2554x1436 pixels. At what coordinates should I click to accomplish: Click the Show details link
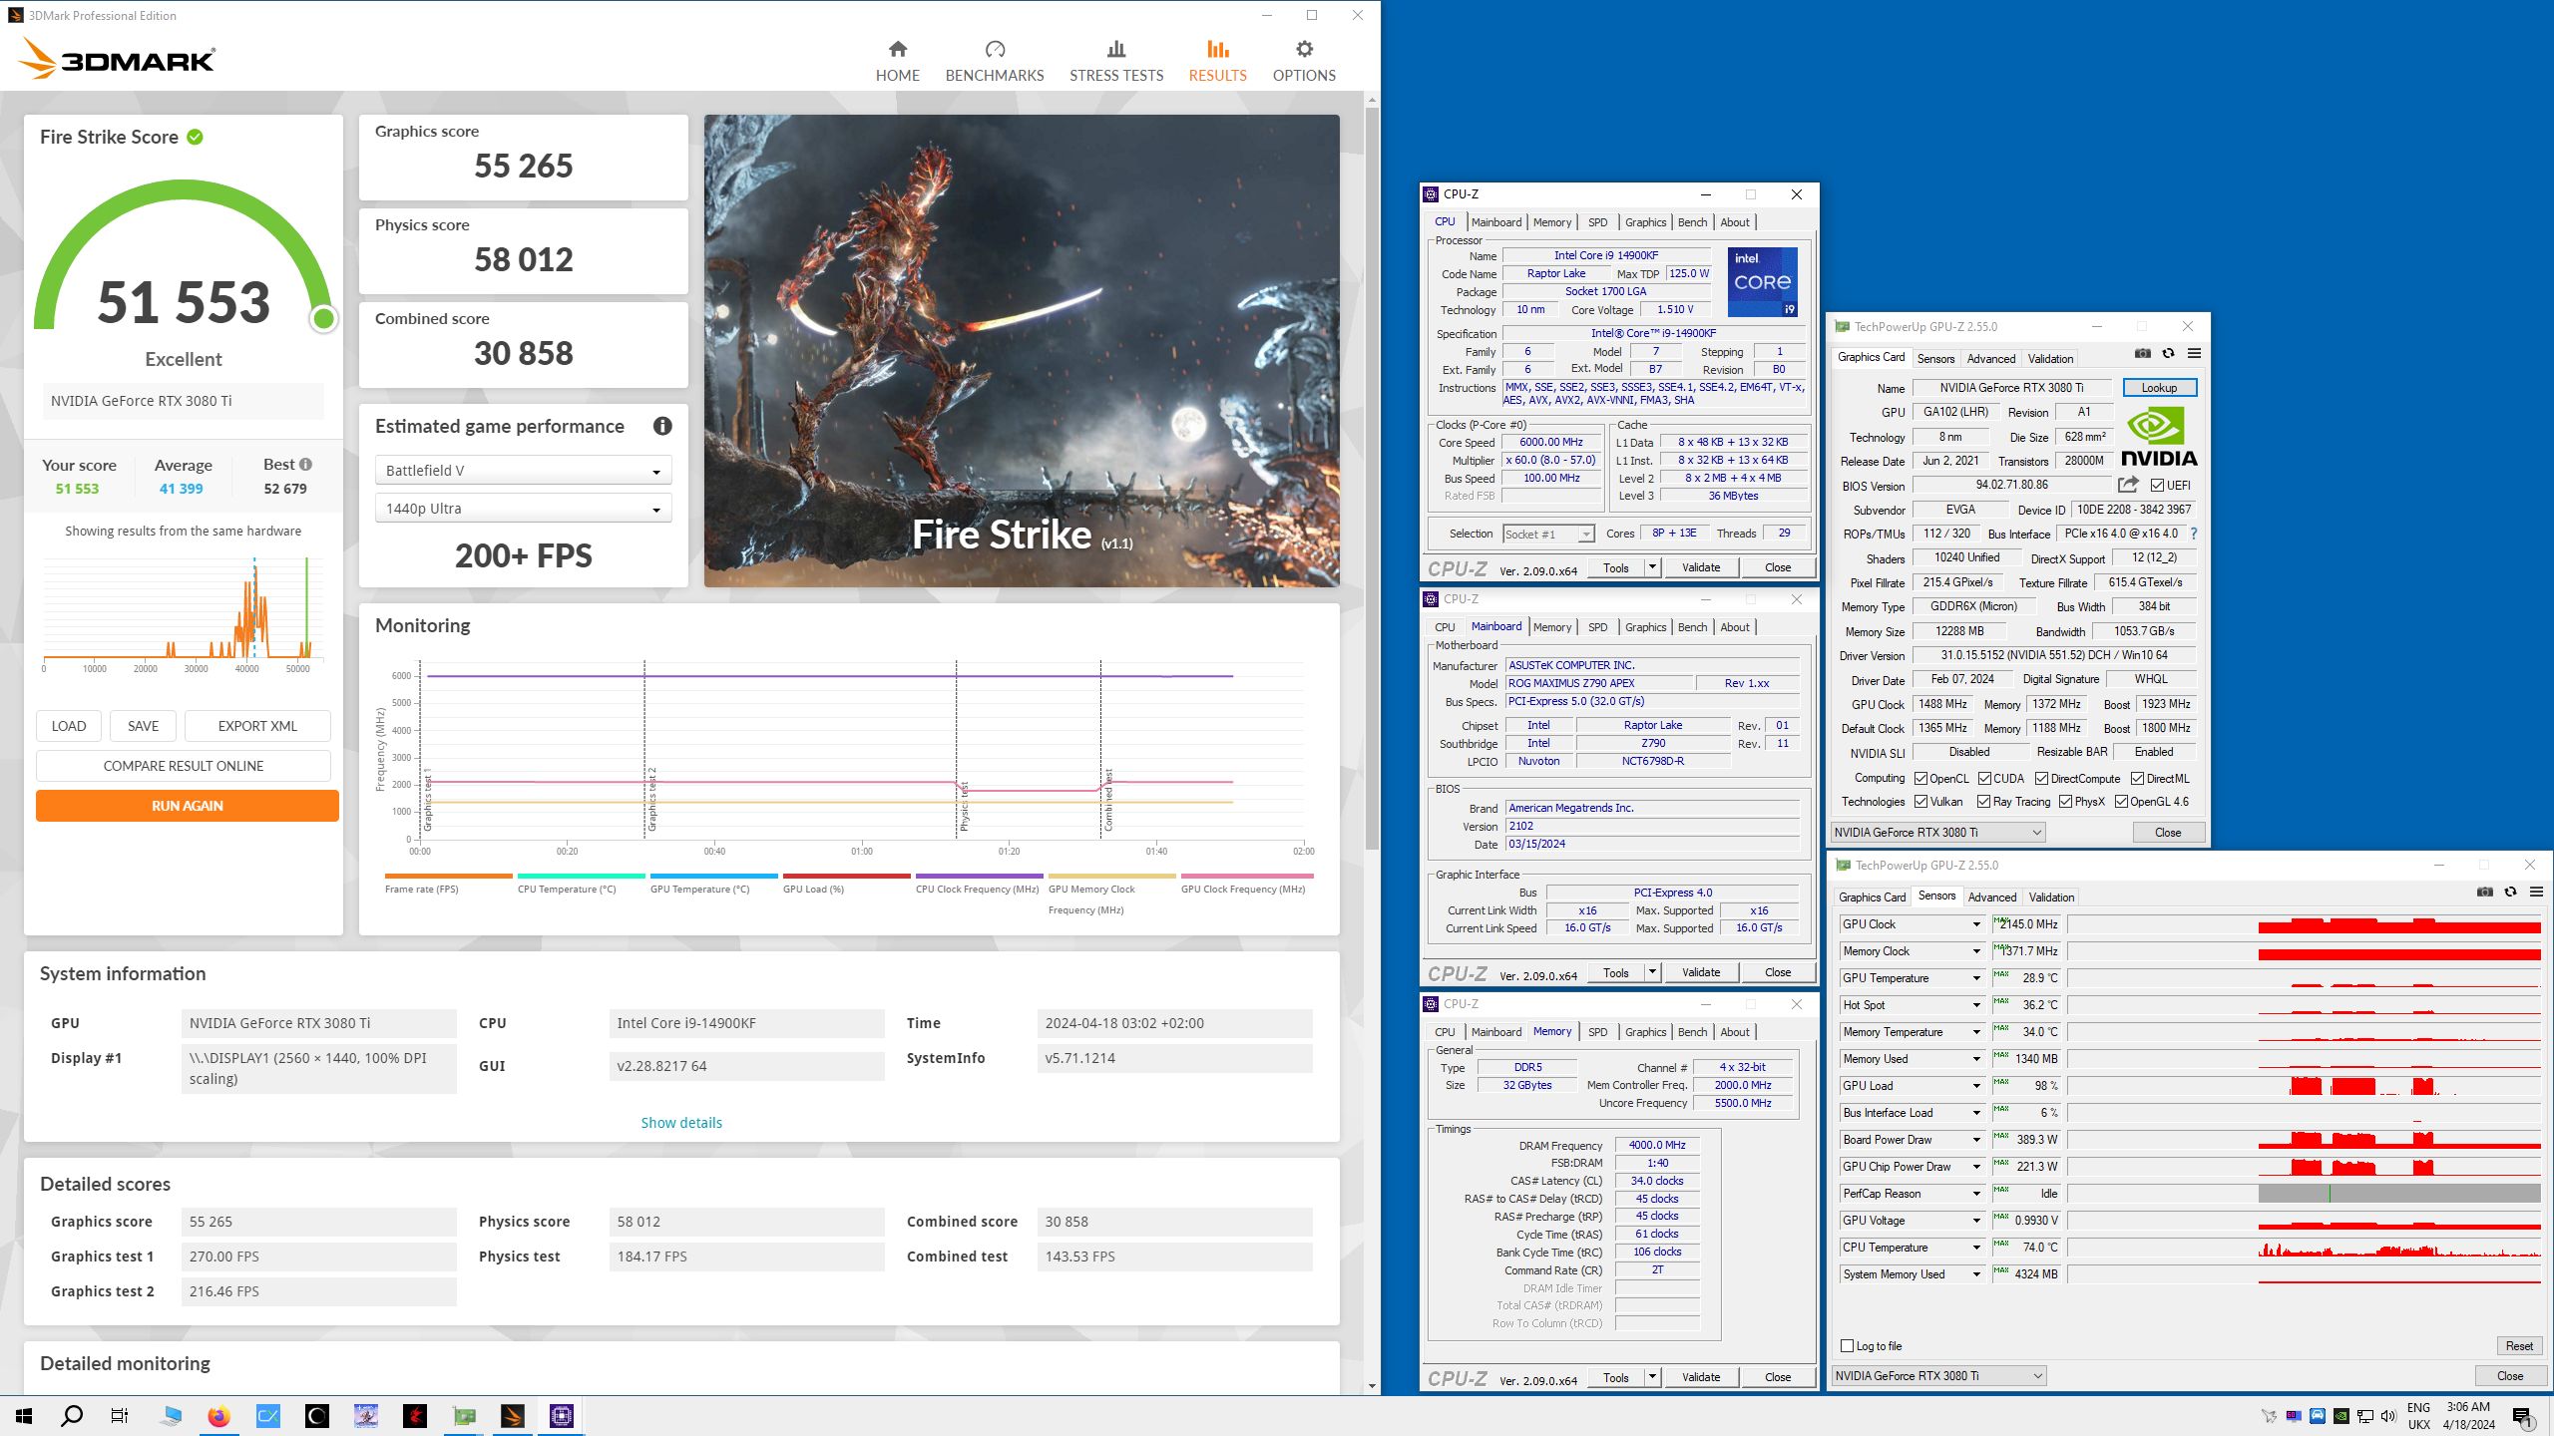click(x=681, y=1123)
